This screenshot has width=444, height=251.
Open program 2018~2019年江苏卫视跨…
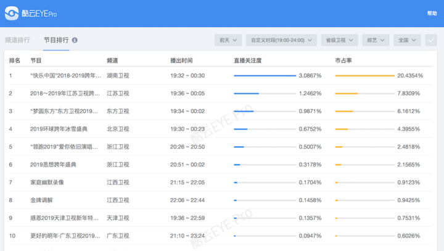(x=65, y=94)
